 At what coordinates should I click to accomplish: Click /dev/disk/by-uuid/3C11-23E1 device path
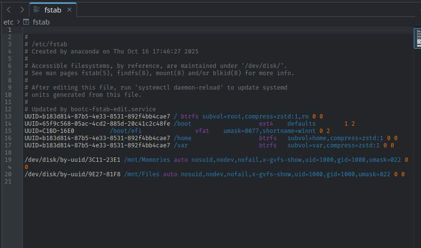coord(72,160)
